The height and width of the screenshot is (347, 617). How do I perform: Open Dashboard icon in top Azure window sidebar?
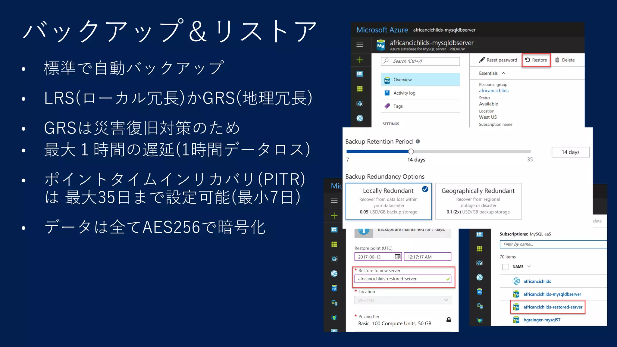pos(360,74)
